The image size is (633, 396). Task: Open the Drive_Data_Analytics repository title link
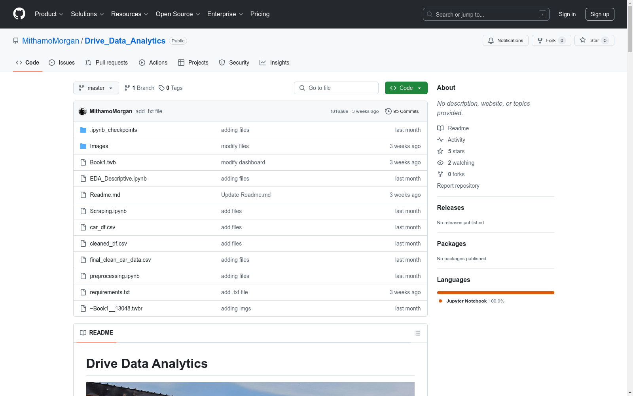pyautogui.click(x=125, y=41)
